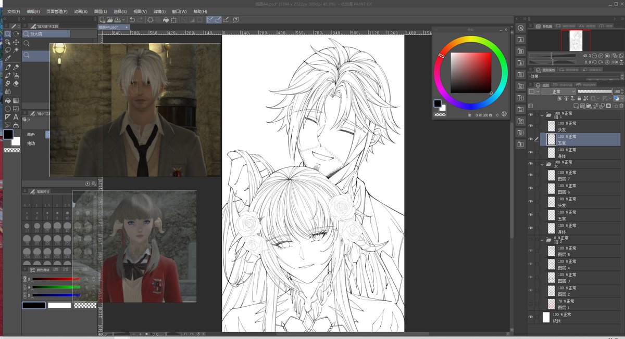This screenshot has width=625, height=339.
Task: Show the hidden 图层 1 layer
Action: [x=531, y=304]
